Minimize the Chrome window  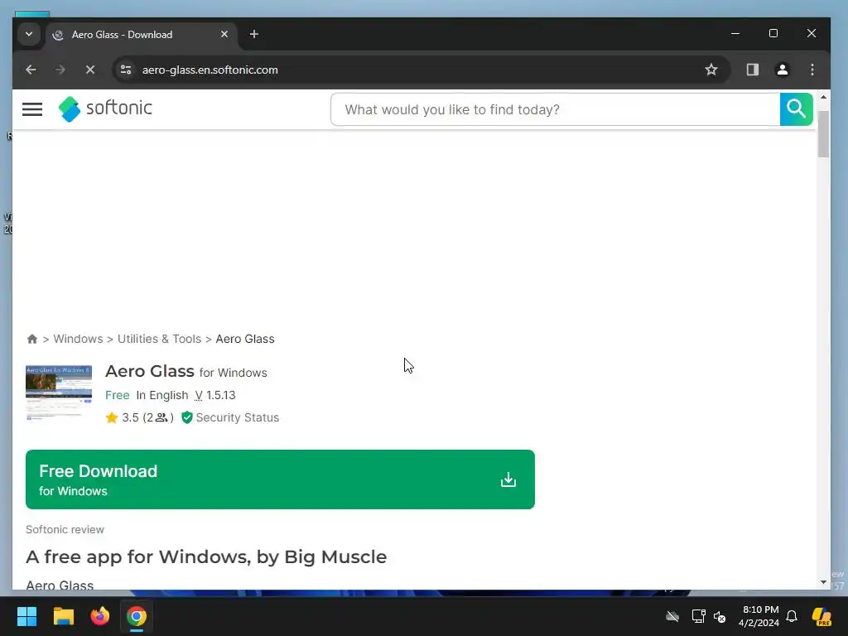735,33
